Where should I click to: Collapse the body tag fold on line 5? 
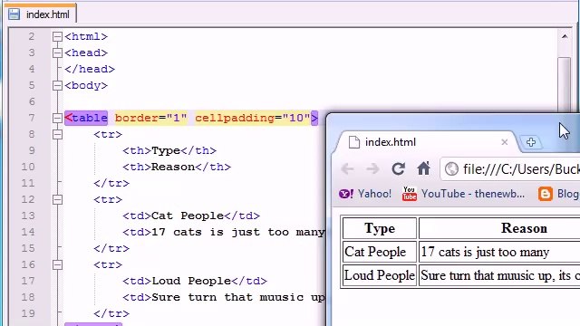pyautogui.click(x=57, y=85)
